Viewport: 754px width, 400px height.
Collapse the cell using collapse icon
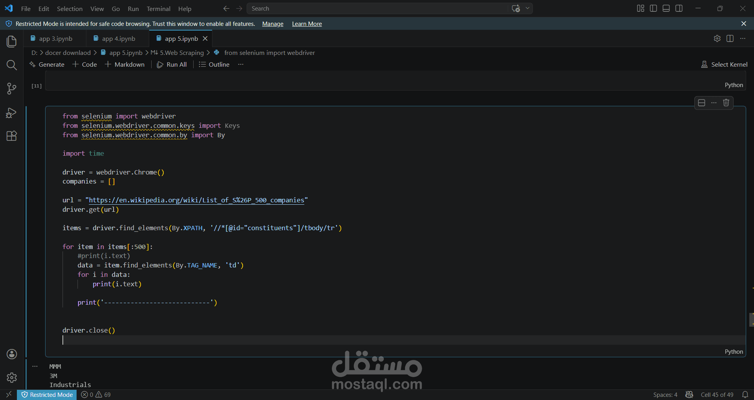[701, 103]
